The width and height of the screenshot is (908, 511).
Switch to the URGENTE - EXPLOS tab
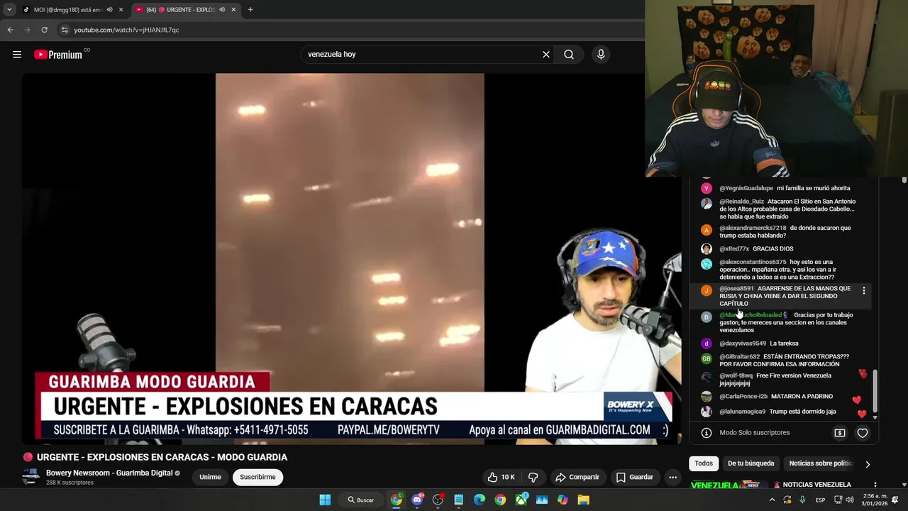(x=184, y=10)
